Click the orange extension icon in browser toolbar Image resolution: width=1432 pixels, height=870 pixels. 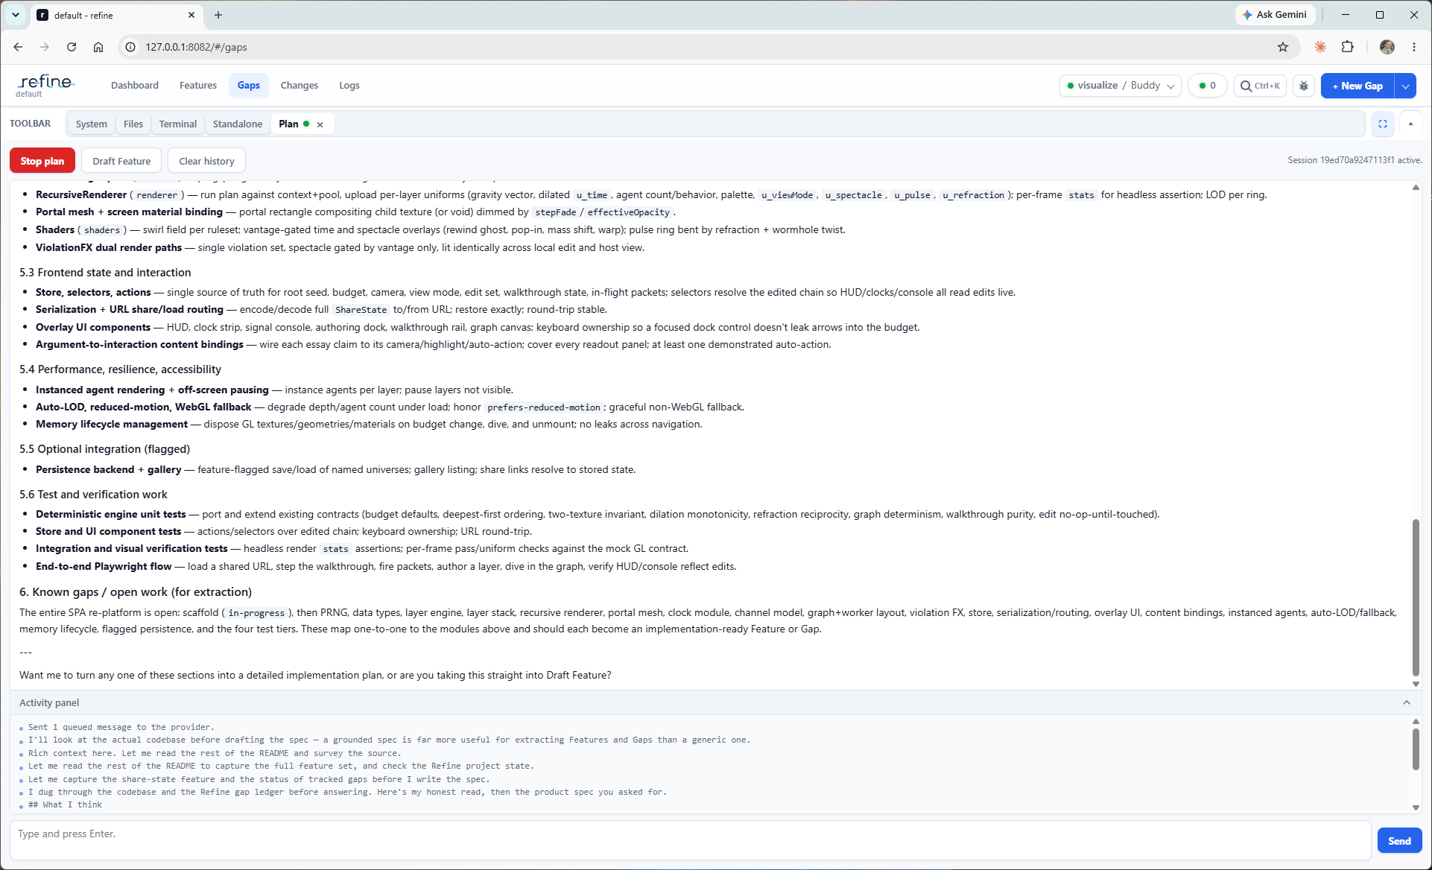[x=1319, y=47]
